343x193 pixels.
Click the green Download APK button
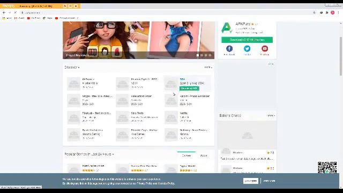click(x=189, y=88)
